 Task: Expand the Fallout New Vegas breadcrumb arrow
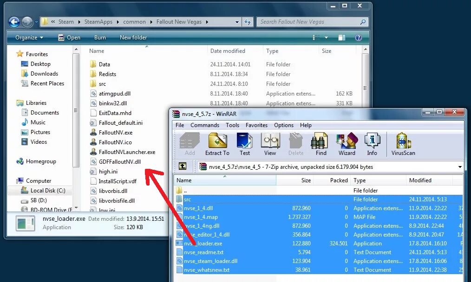(207, 22)
